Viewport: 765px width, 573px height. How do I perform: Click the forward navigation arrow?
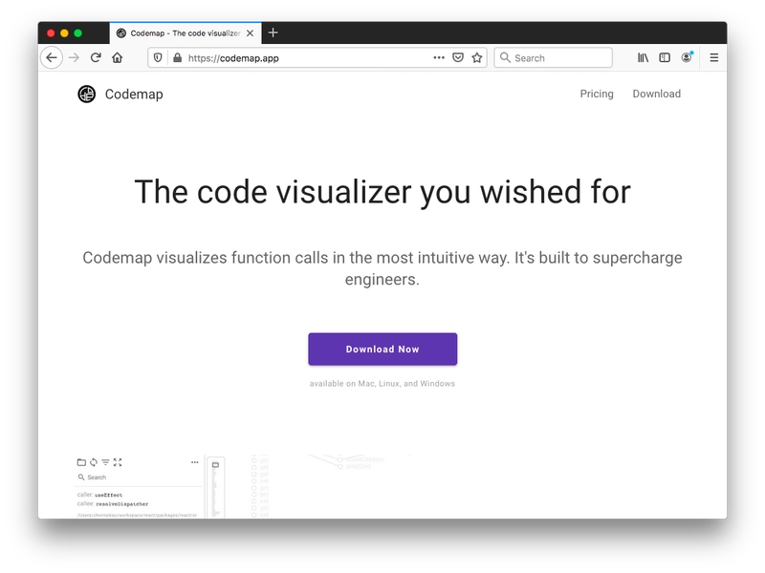coord(75,58)
